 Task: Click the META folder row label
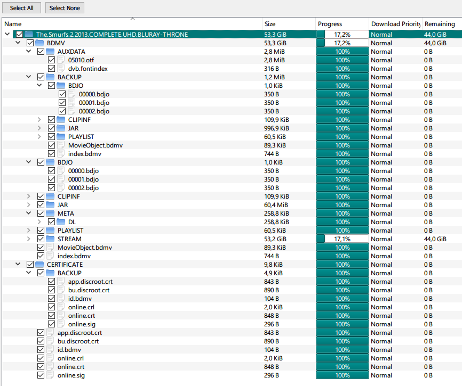tap(66, 213)
